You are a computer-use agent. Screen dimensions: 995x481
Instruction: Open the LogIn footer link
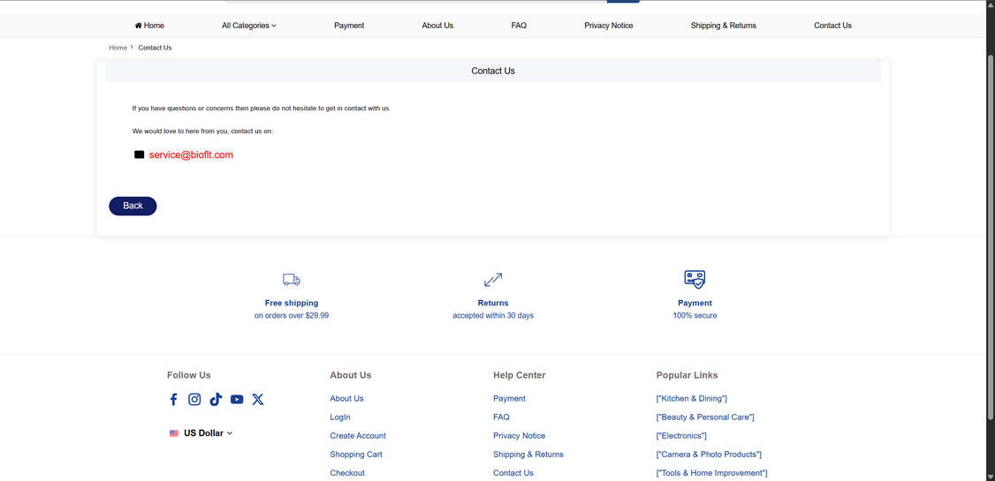(340, 417)
